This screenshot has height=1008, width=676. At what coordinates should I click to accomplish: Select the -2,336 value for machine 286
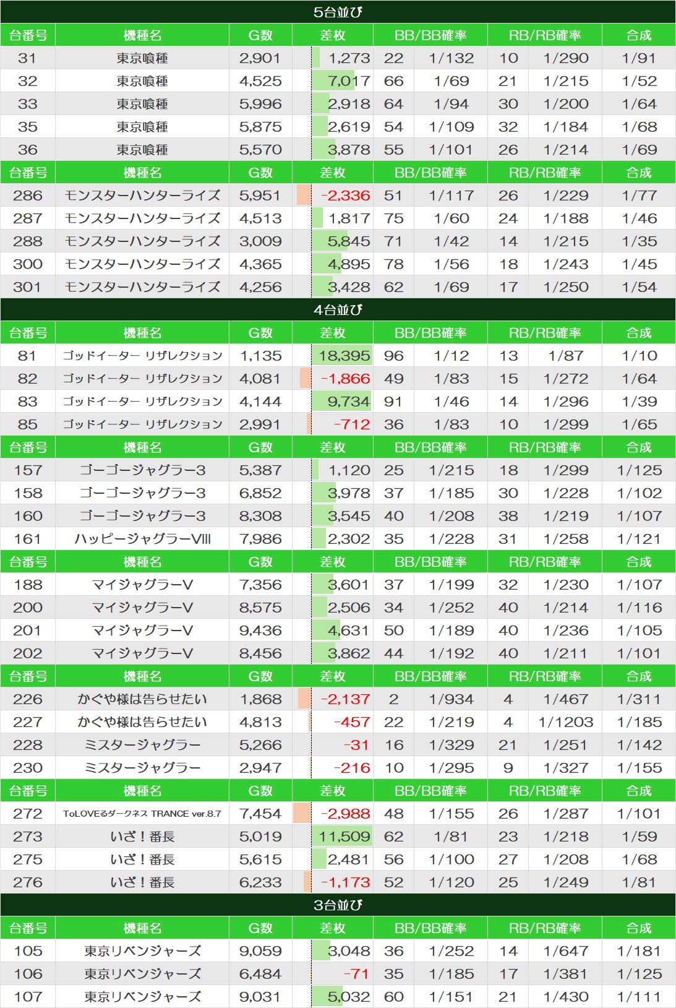pos(345,196)
